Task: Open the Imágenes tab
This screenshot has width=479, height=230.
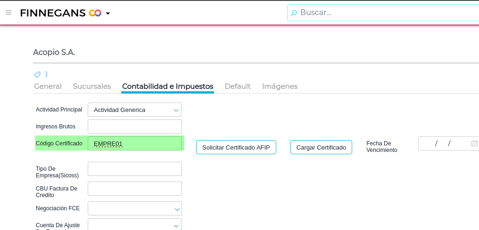Action: tap(280, 87)
